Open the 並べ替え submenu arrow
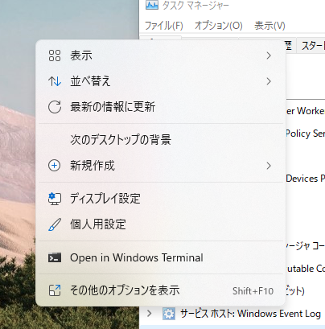The image size is (325, 329). pos(269,81)
